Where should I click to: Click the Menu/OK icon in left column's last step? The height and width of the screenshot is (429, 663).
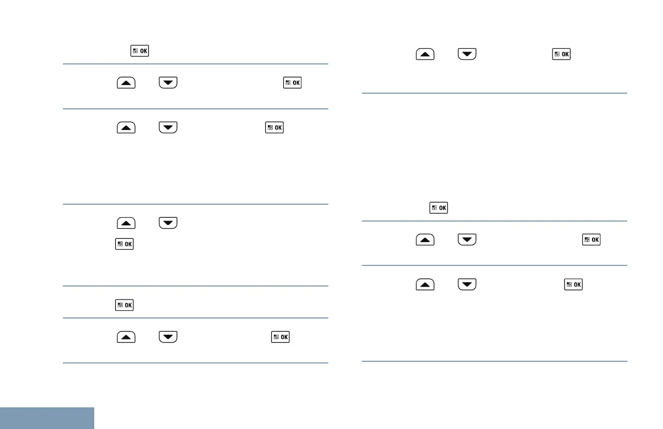pos(280,337)
